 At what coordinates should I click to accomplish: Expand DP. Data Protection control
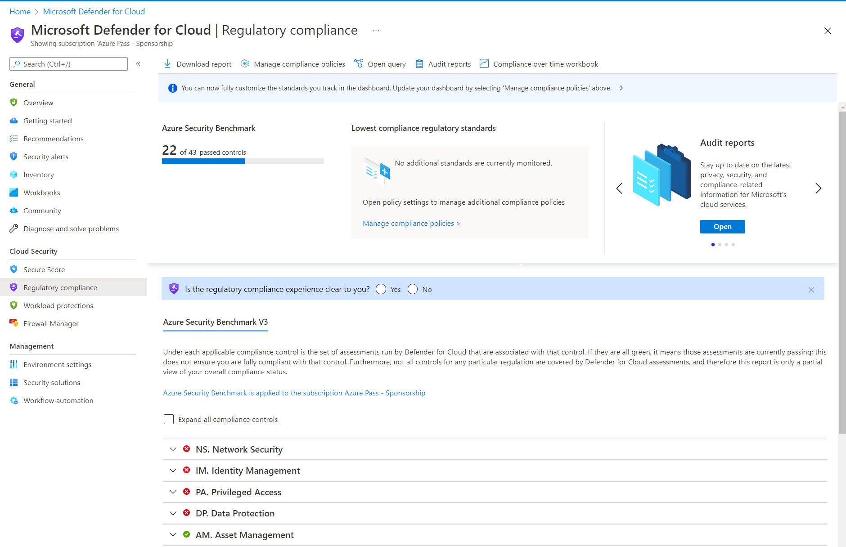click(173, 513)
